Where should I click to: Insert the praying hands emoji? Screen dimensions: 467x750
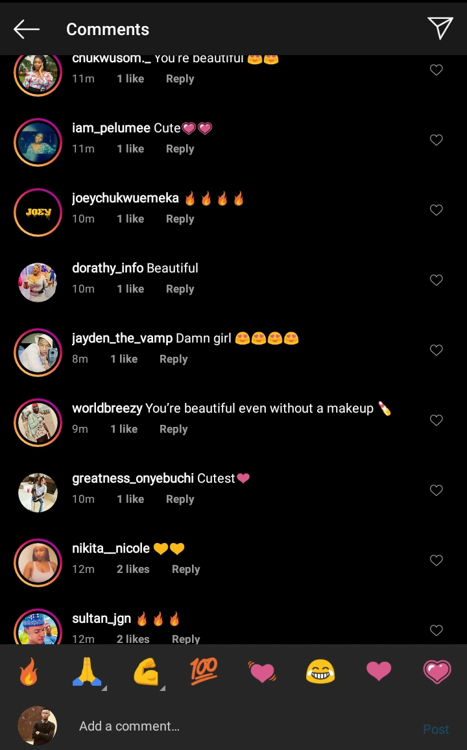(x=87, y=672)
